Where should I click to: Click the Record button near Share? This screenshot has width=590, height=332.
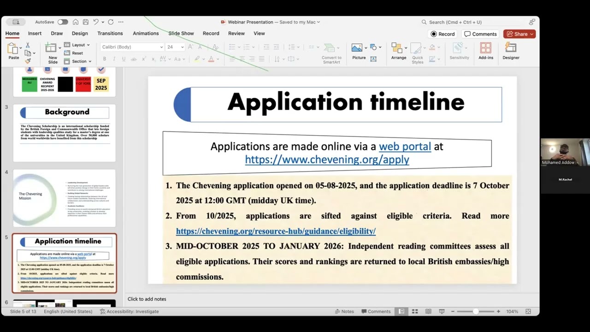click(443, 34)
